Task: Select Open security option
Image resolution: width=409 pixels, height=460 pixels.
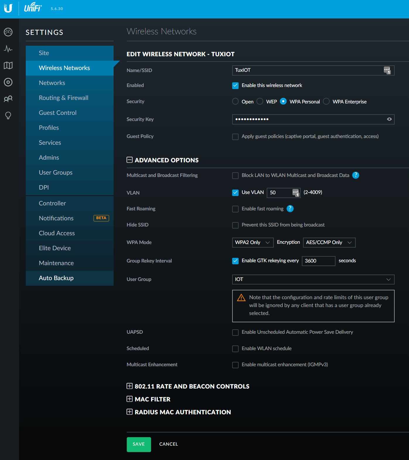Action: [235, 101]
